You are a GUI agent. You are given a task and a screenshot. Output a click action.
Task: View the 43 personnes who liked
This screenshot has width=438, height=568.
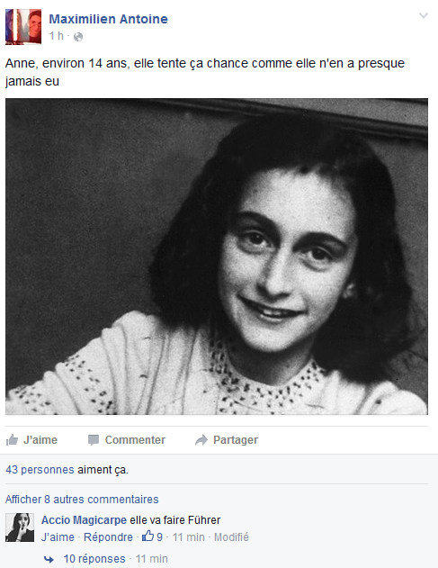(40, 470)
